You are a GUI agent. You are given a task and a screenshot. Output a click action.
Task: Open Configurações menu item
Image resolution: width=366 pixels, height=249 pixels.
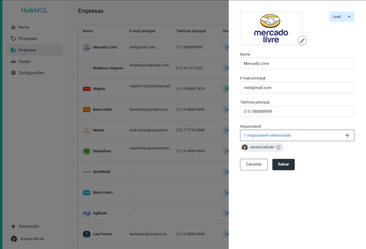point(34,73)
